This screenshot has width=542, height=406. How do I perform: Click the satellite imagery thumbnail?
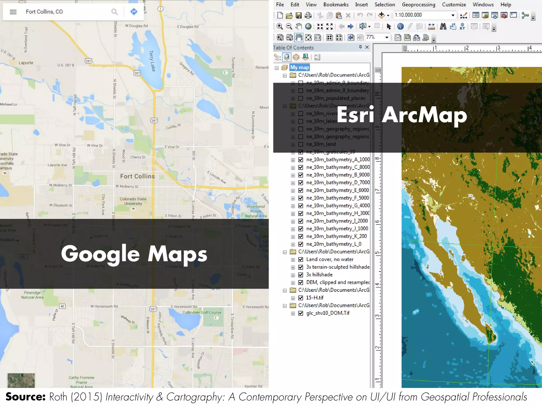(x=21, y=380)
